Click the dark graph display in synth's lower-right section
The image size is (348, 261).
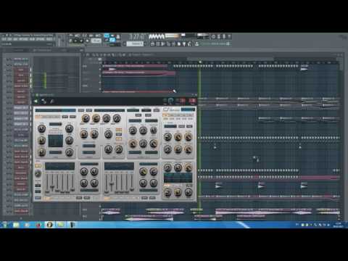click(178, 178)
